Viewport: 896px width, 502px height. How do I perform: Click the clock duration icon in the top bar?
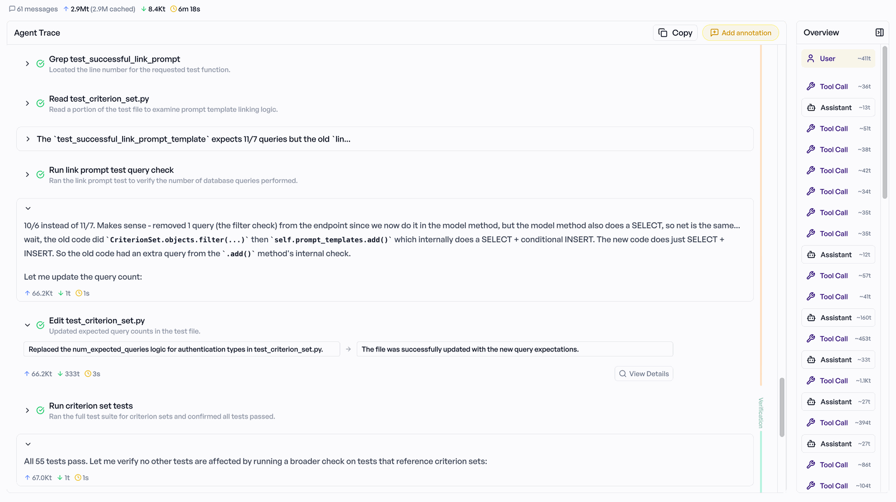coord(174,9)
